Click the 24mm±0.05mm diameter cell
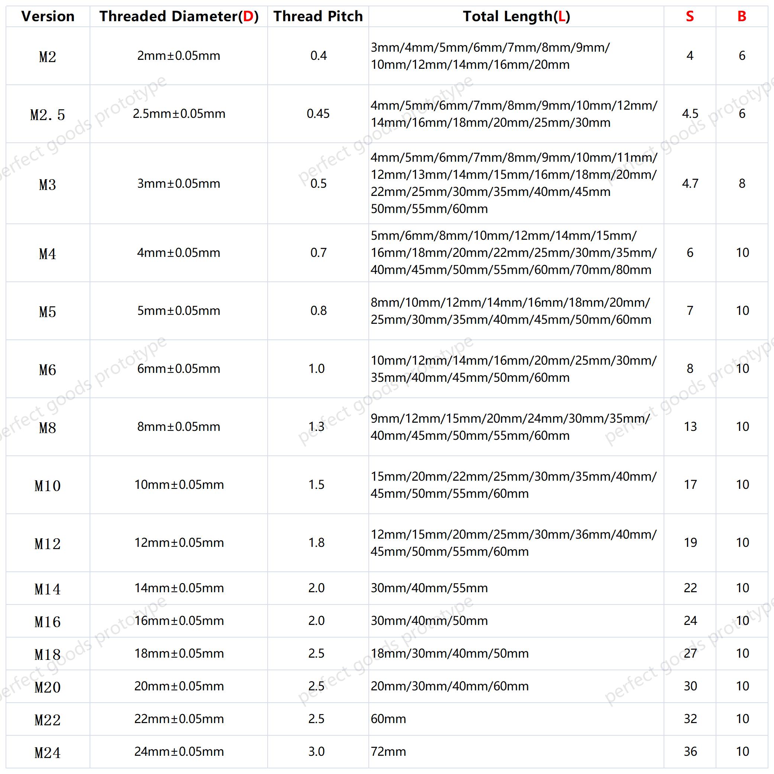The height and width of the screenshot is (774, 774). tap(179, 752)
